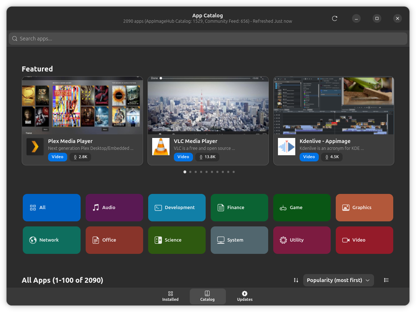Jump to second featured carousel page dot
Viewport: 416px width, 312px height.
pos(190,172)
